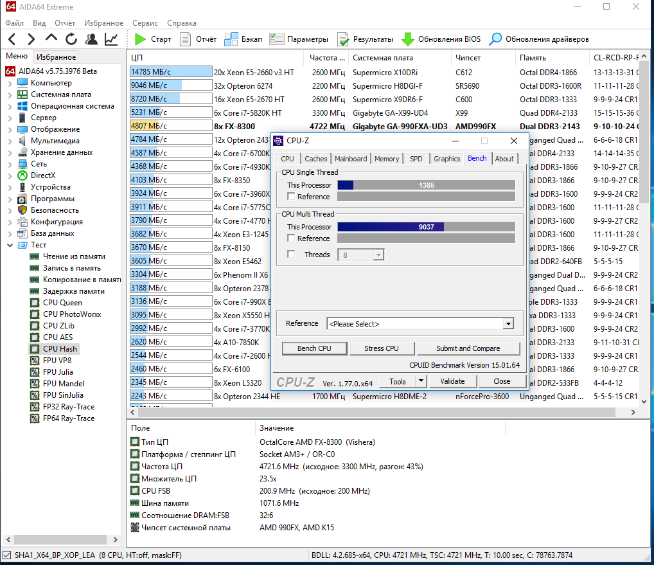Enable Reference checkbox under Single Thread
The height and width of the screenshot is (565, 654).
coord(292,197)
